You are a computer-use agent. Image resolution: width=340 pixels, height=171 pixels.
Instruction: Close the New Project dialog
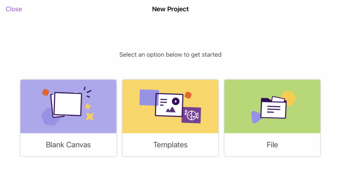[14, 9]
